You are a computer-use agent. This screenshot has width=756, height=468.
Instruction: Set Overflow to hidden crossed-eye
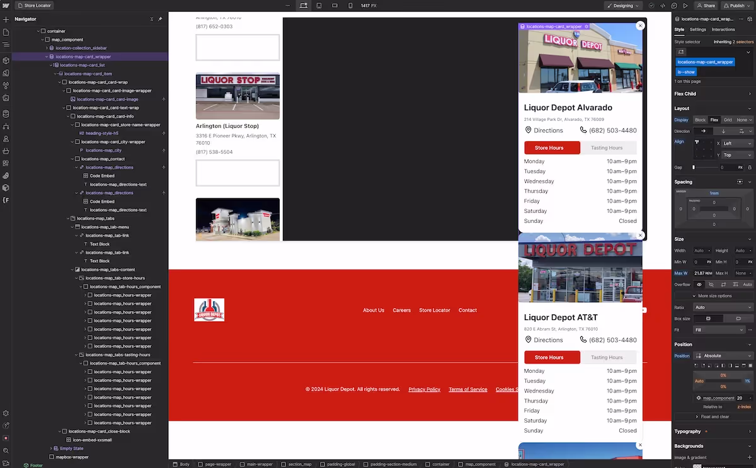[711, 285]
